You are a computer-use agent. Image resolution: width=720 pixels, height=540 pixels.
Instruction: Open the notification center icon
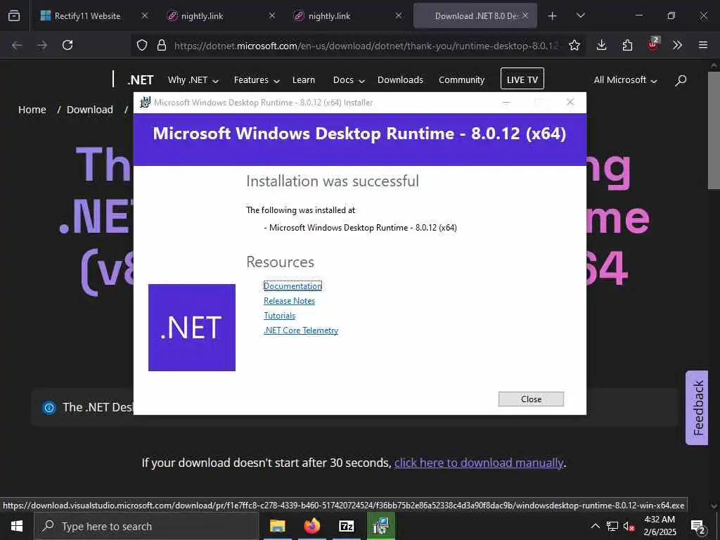click(x=698, y=527)
